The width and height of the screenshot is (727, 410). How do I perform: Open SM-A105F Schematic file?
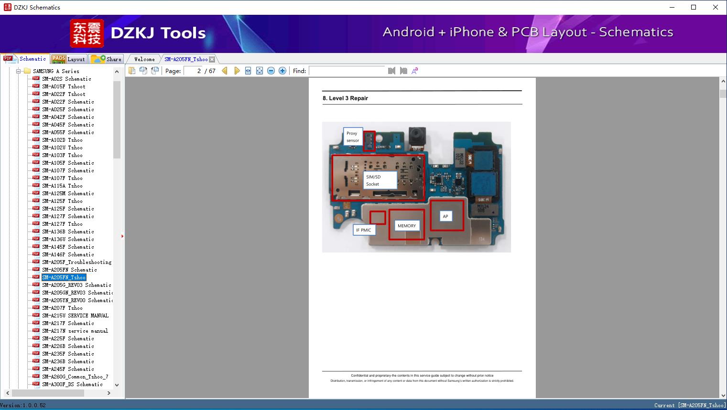coord(68,163)
